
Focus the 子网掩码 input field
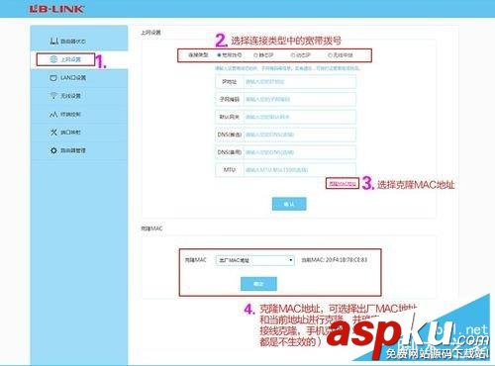(x=300, y=99)
